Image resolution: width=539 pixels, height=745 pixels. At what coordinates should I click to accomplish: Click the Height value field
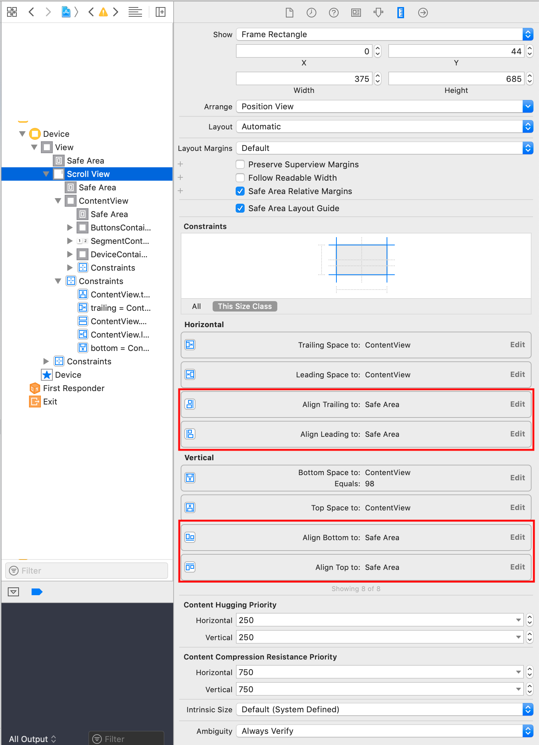click(x=456, y=79)
